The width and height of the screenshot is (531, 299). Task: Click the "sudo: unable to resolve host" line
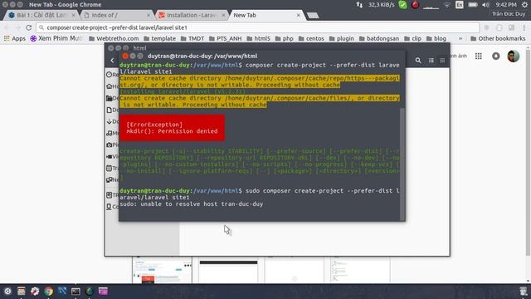[192, 204]
